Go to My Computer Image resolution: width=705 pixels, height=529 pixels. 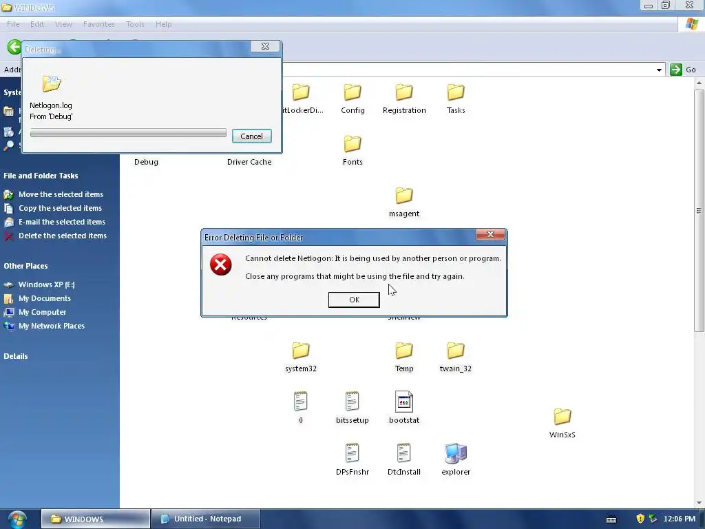(42, 312)
